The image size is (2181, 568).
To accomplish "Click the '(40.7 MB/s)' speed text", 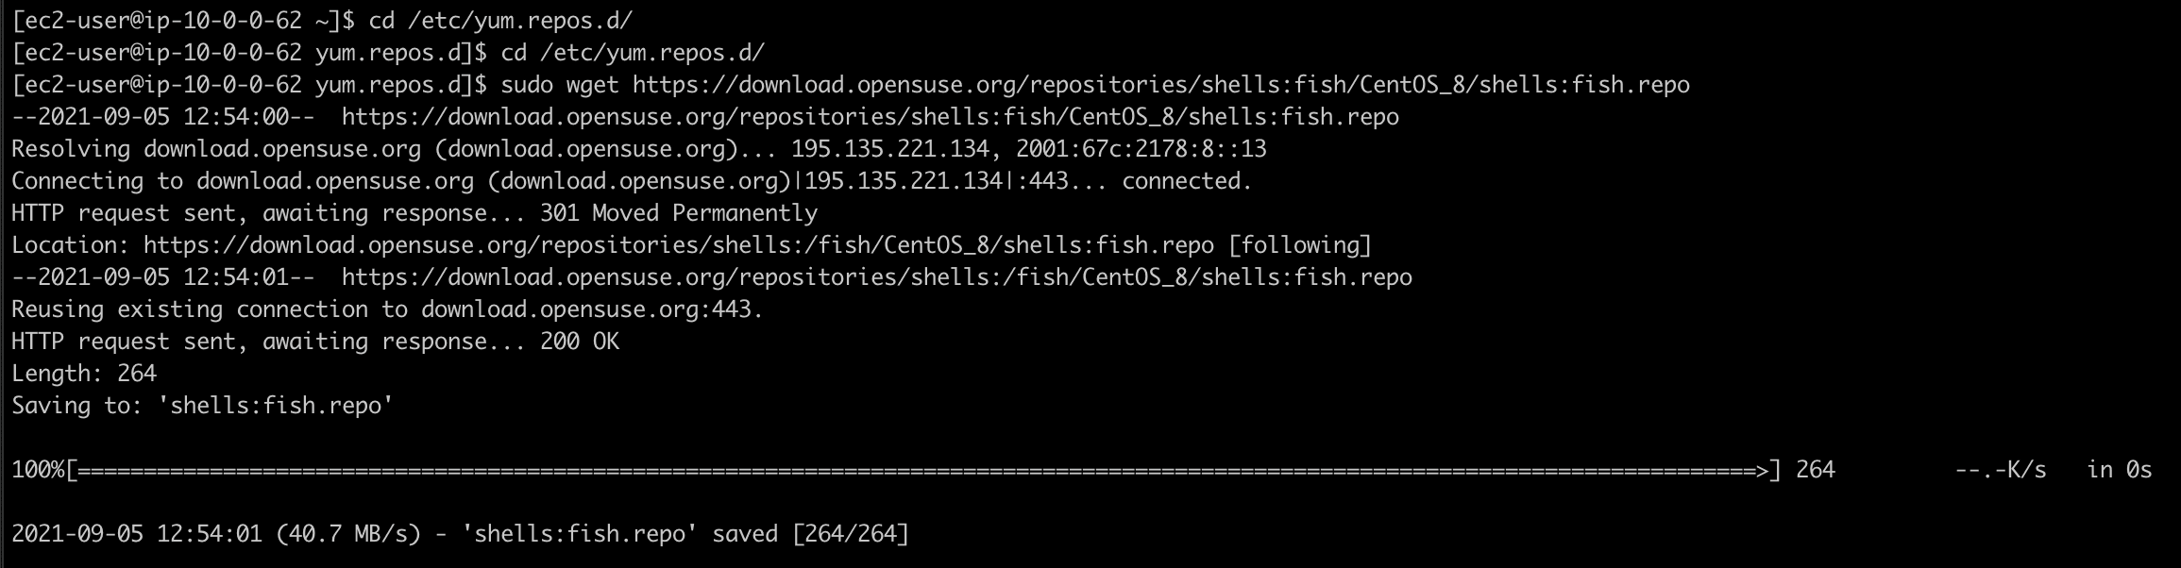I will coord(348,534).
